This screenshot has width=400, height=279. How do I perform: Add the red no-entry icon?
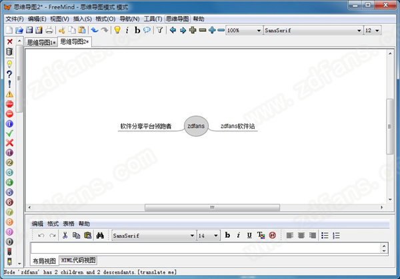9,114
